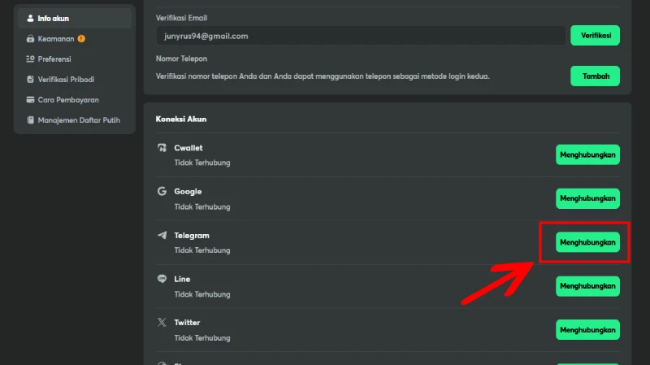The height and width of the screenshot is (365, 650).
Task: Click the Twitter account name
Action: pyautogui.click(x=187, y=322)
